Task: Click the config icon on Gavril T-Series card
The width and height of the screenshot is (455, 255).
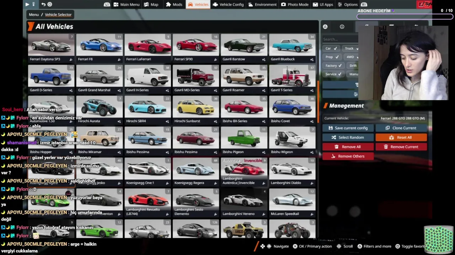Action: [312, 90]
